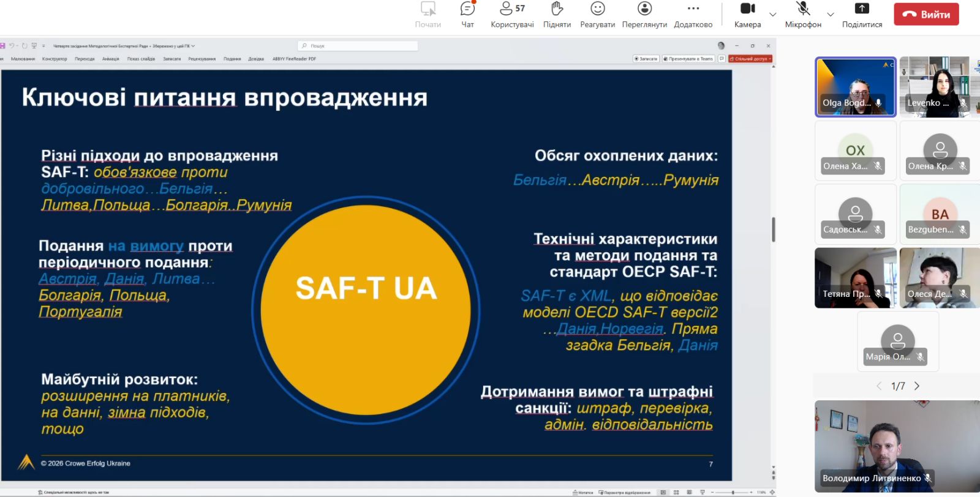
Task: Click the Почати take-control icon
Action: pos(428,15)
